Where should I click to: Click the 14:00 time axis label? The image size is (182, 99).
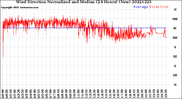98,94
